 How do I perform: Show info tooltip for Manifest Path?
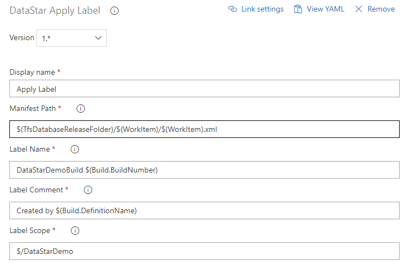click(80, 109)
